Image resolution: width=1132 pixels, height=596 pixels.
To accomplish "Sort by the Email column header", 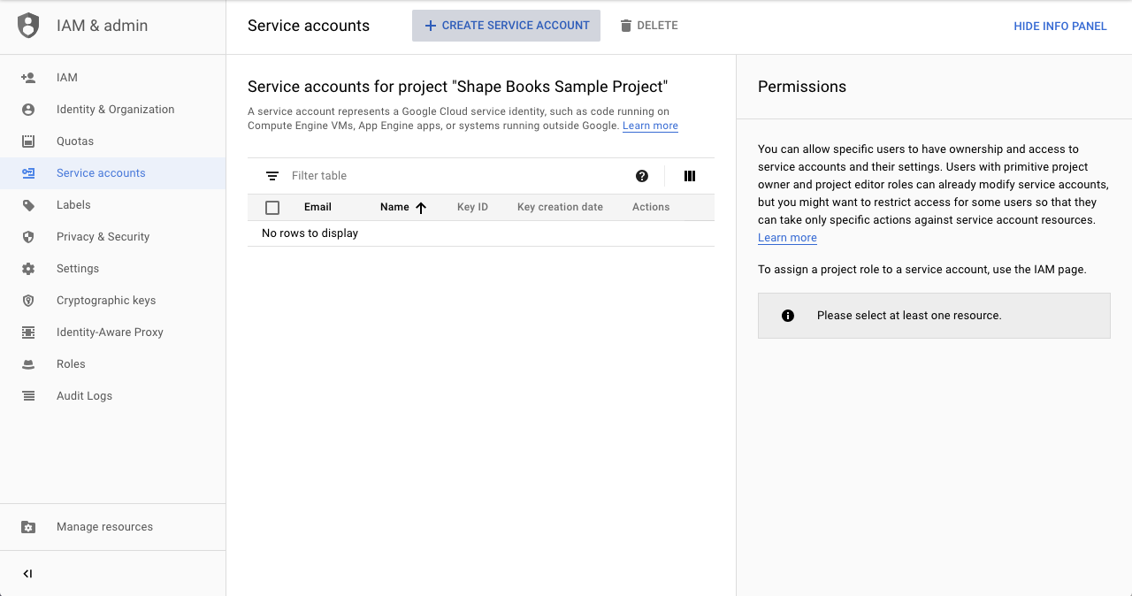I will 317,207.
